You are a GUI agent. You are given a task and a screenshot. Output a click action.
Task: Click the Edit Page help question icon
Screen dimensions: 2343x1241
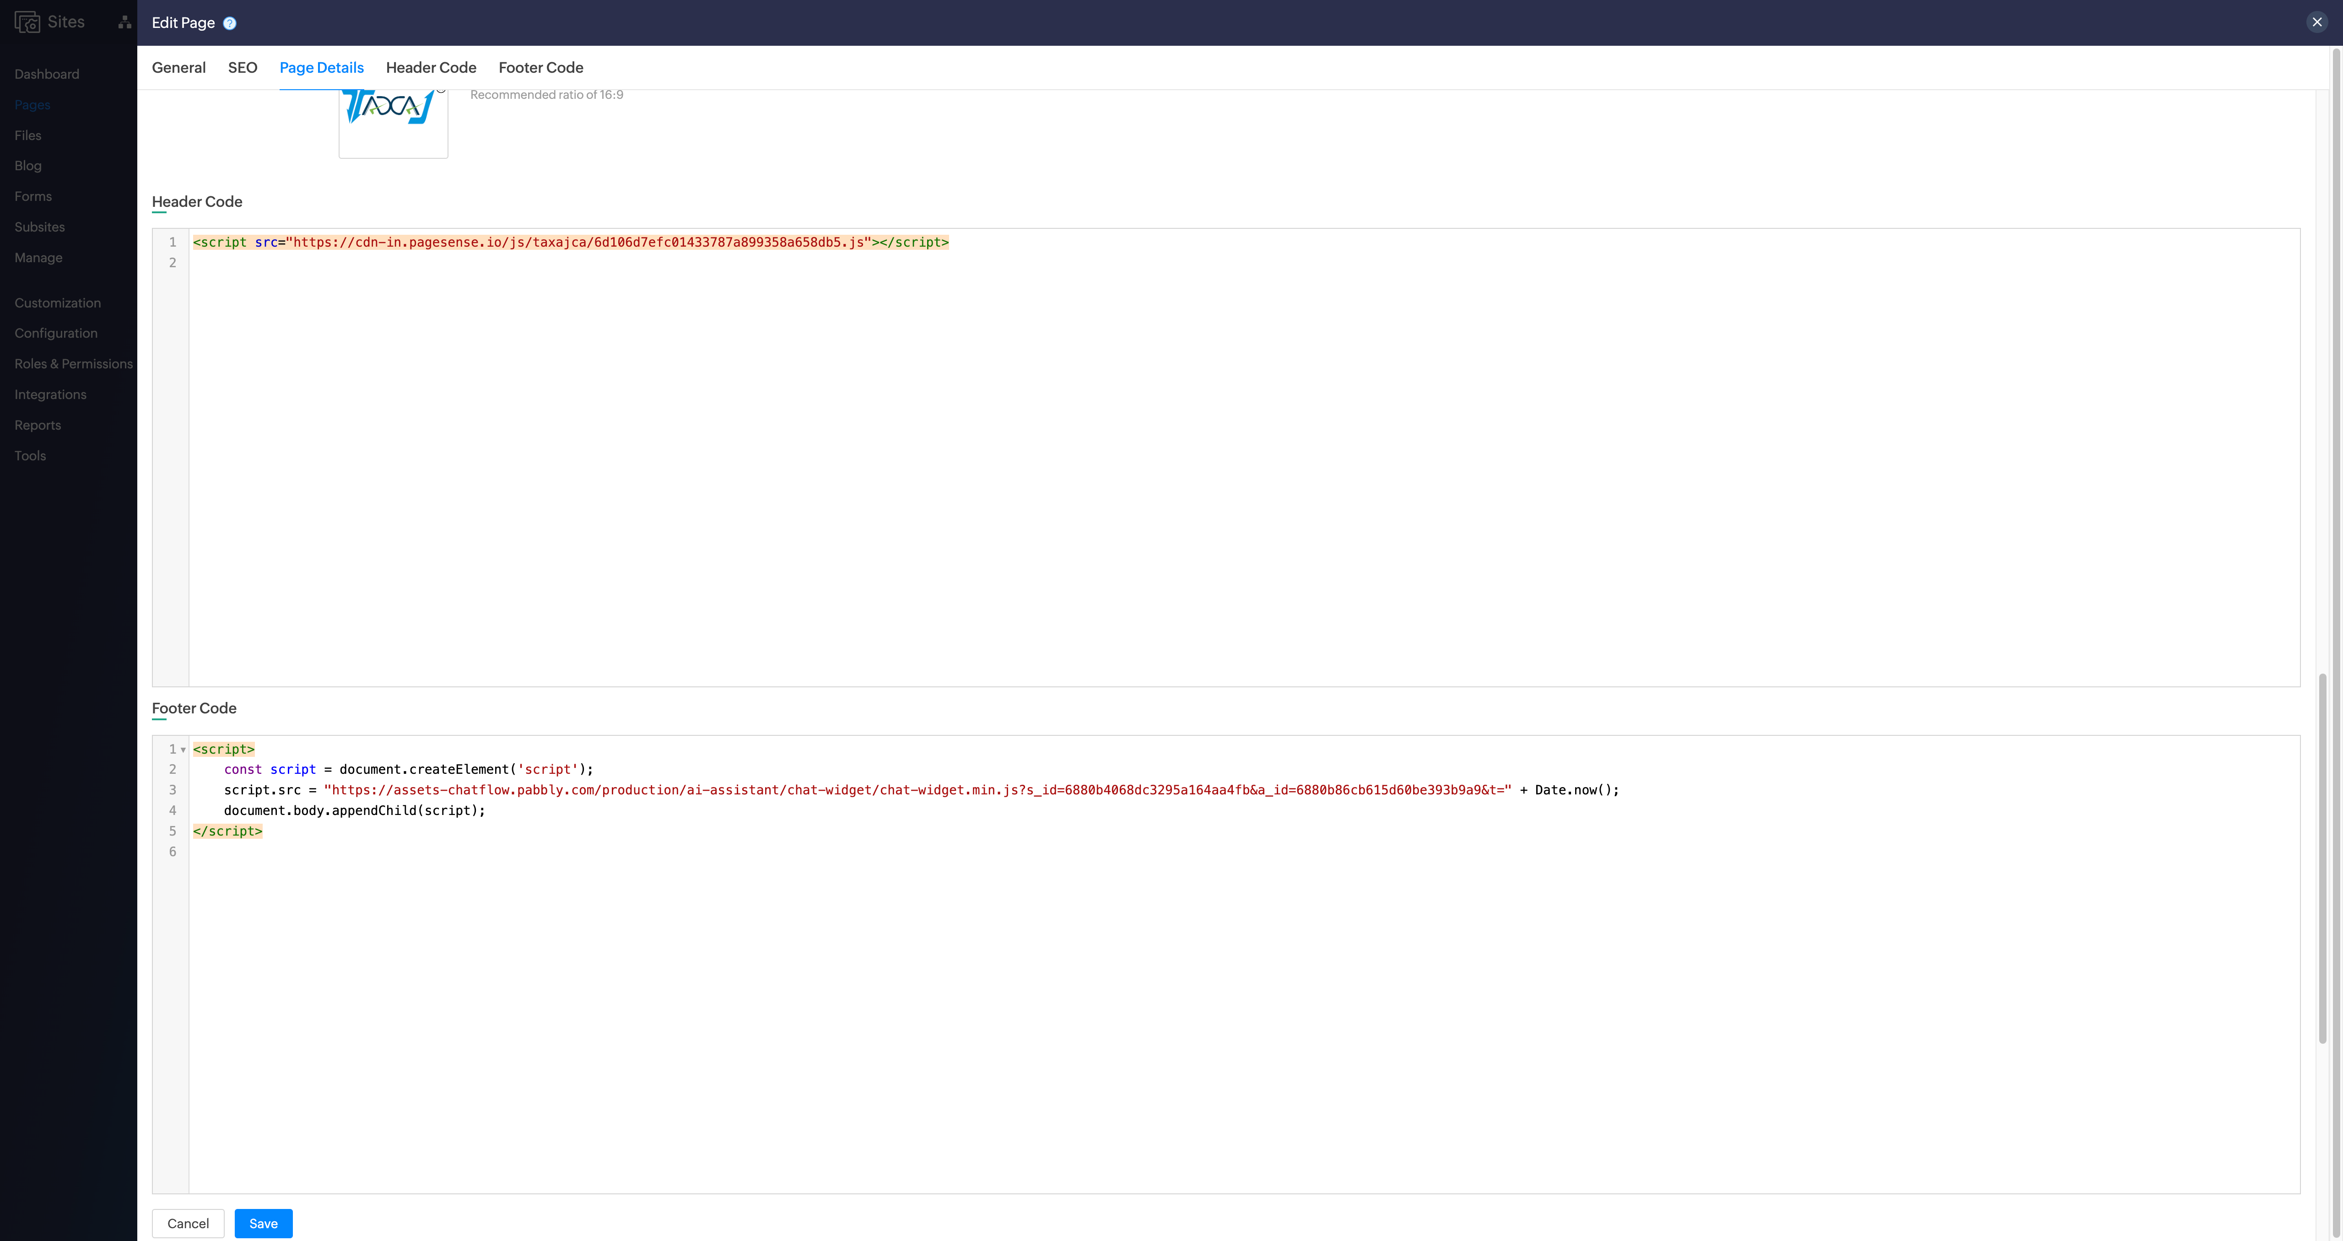229,24
